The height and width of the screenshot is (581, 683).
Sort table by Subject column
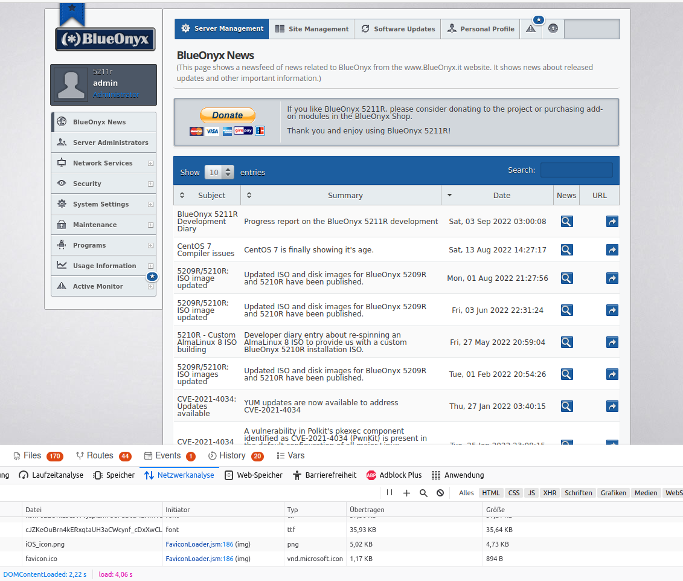pyautogui.click(x=207, y=196)
